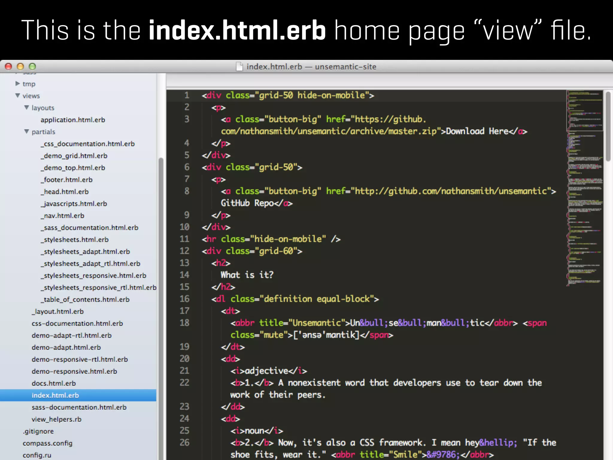Open _table_of_contents.html.erb partial
The height and width of the screenshot is (460, 613).
(x=85, y=299)
